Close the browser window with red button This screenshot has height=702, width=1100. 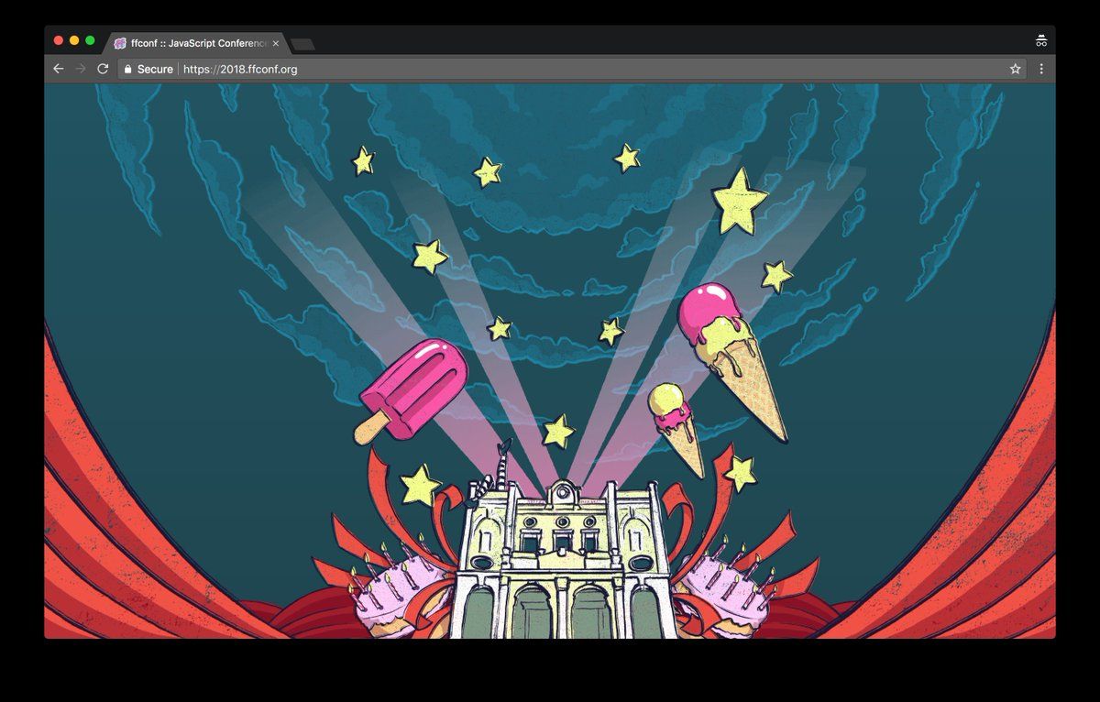[x=59, y=40]
